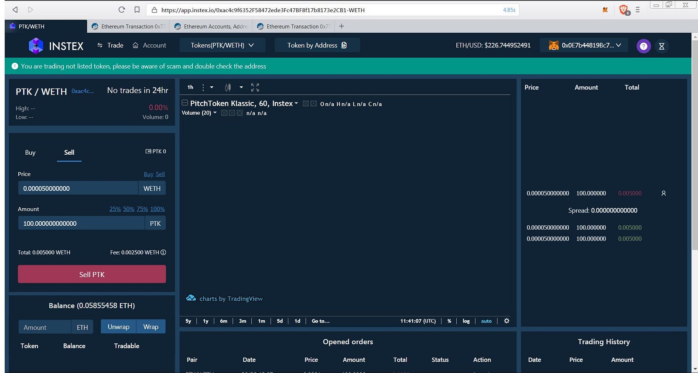The image size is (698, 373).
Task: Click the INSTEX logo icon
Action: (36, 45)
